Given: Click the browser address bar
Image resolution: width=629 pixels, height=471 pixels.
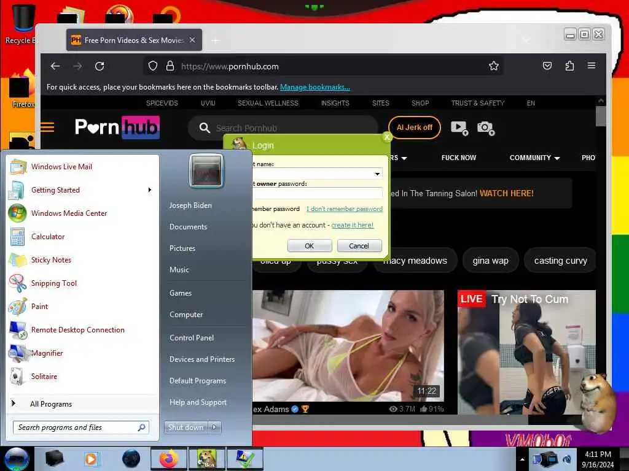Looking at the screenshot, I should 323,66.
